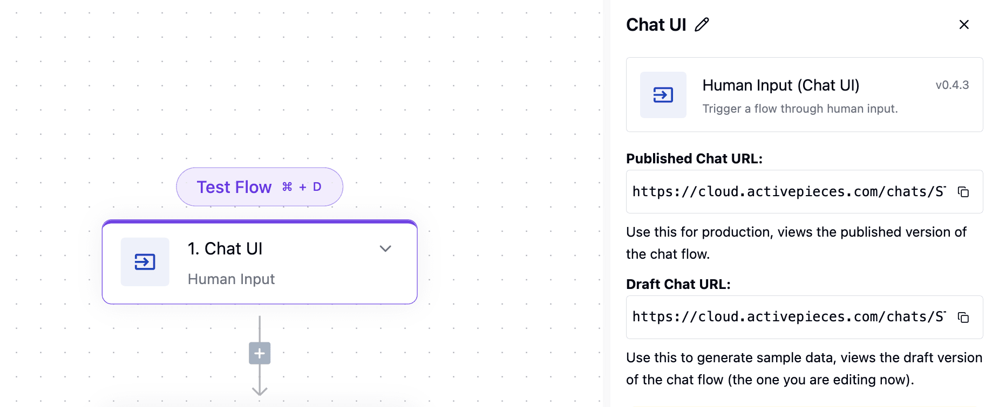Copy the Draft Chat URL

963,318
